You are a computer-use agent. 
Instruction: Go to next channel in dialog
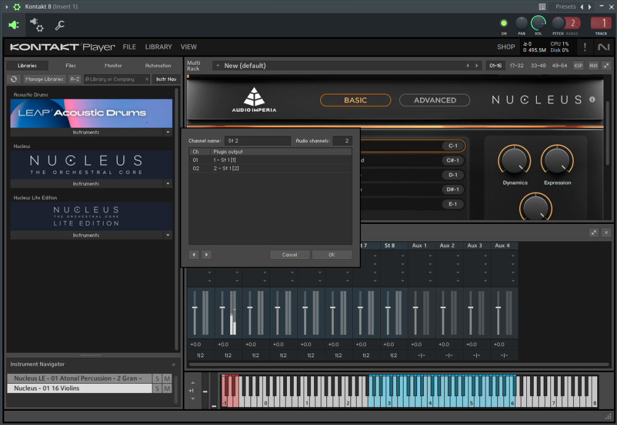point(206,255)
